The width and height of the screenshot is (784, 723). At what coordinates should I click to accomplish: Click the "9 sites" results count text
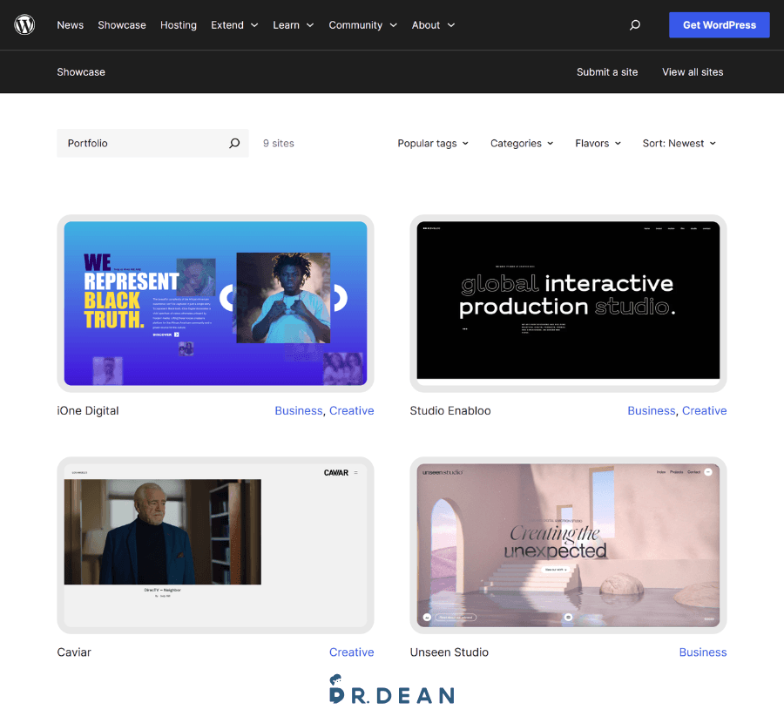click(x=279, y=144)
